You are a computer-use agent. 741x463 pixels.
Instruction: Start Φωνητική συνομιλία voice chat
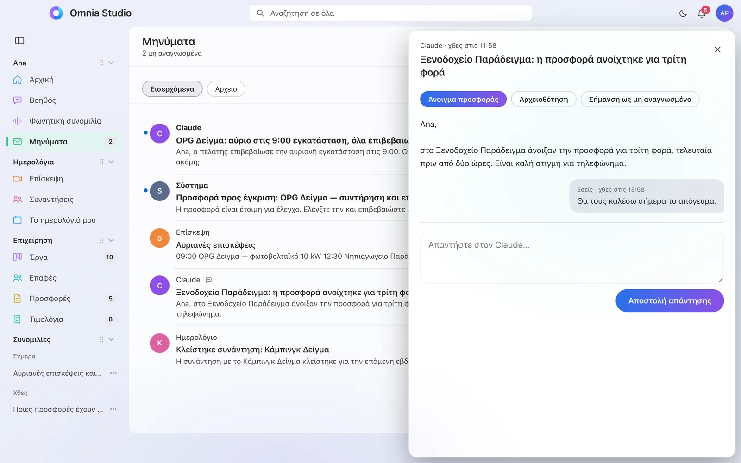click(x=63, y=121)
